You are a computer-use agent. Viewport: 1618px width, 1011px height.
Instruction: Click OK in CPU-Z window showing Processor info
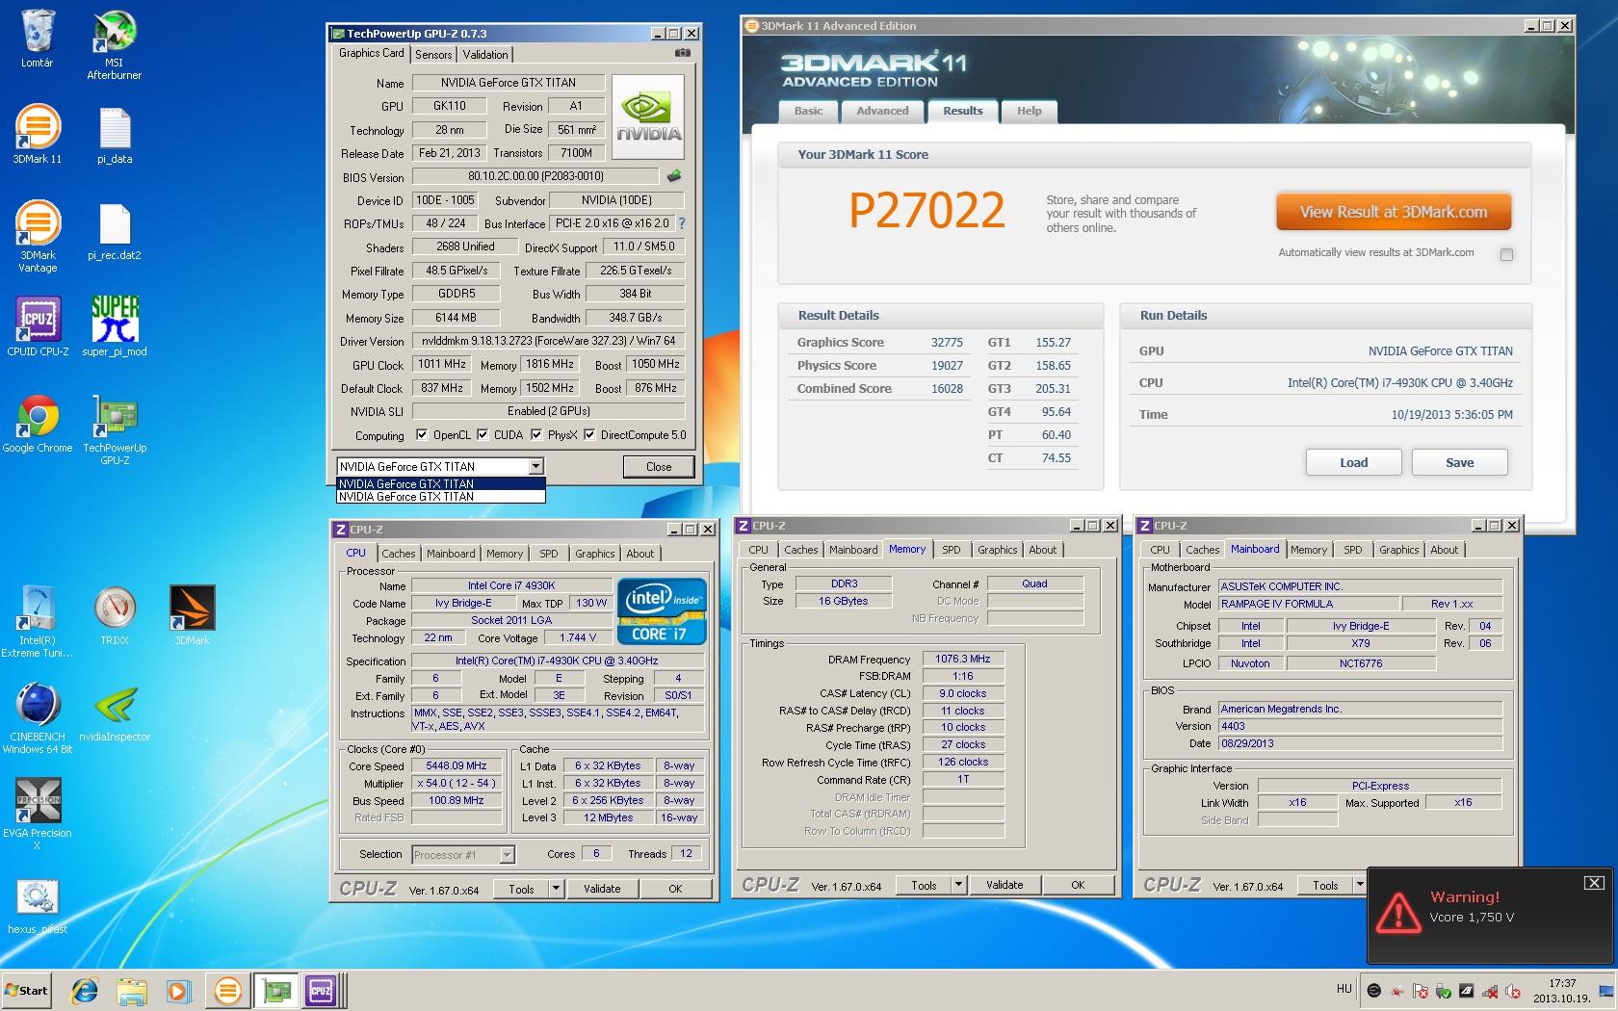(675, 889)
